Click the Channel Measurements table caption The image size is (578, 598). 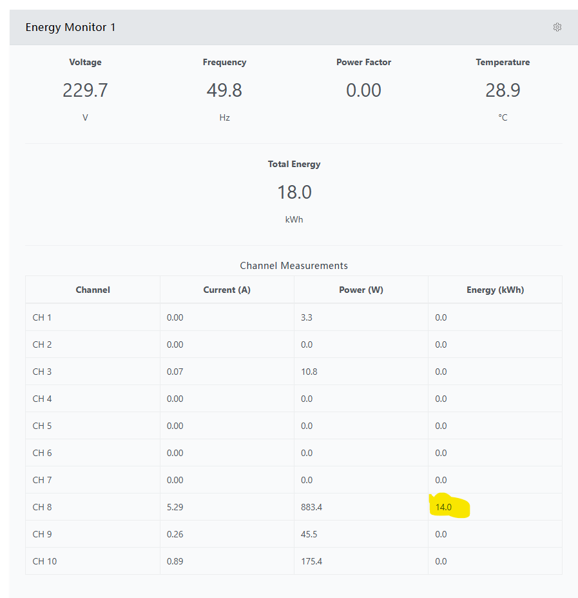[294, 266]
